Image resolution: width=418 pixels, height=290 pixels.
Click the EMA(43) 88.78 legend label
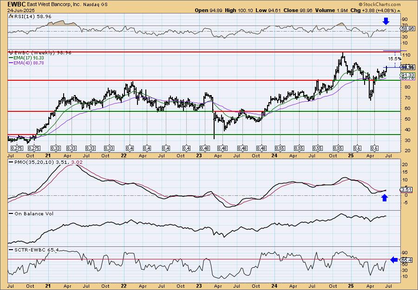(x=29, y=63)
